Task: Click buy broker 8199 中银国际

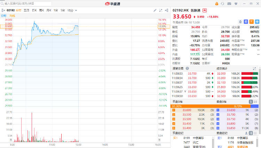Action: [x=193, y=138]
